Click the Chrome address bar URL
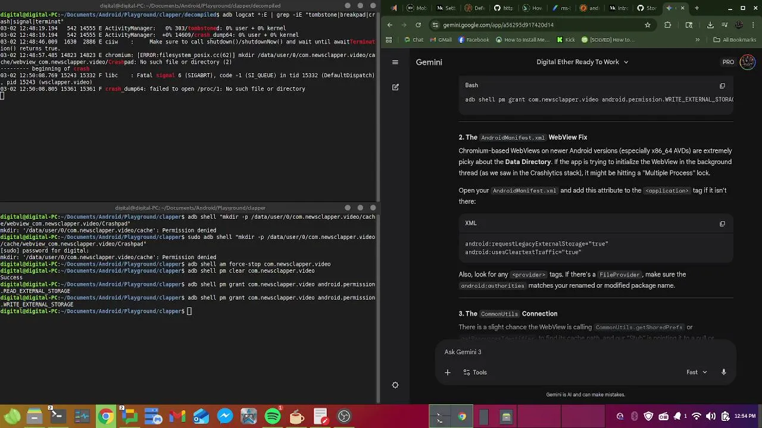 (498, 25)
